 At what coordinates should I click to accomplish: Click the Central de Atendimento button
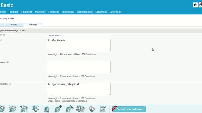coord(129,109)
